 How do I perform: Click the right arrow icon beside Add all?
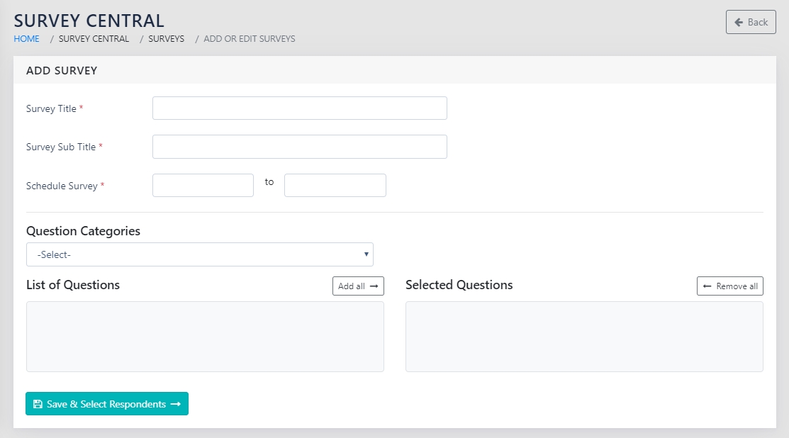point(374,286)
